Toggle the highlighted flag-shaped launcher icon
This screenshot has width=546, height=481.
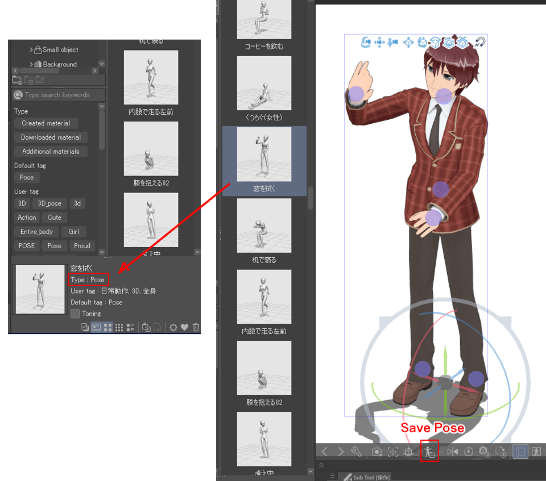coord(520,451)
